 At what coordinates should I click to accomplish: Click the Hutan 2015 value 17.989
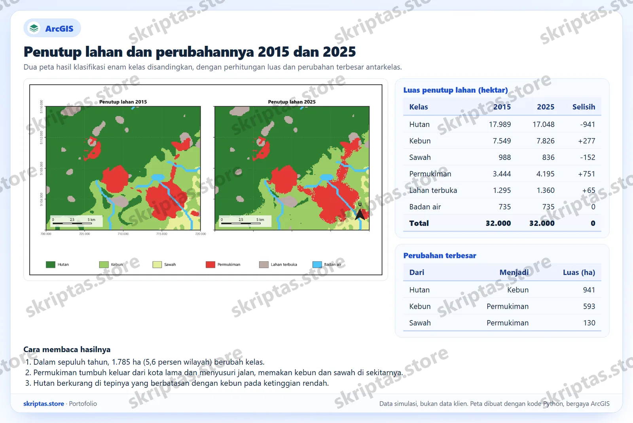coord(500,124)
